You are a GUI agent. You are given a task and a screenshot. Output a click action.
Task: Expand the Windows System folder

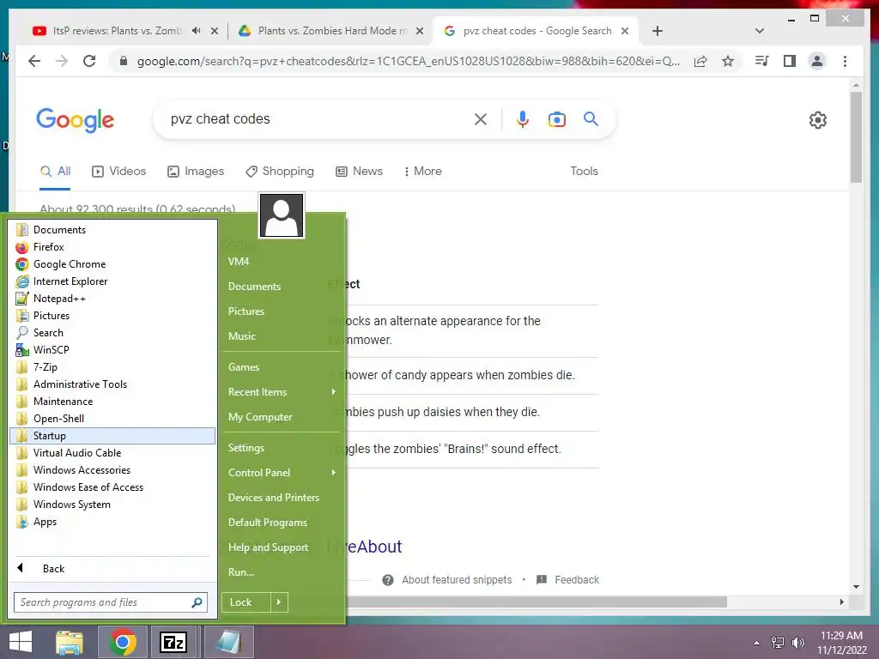point(112,505)
